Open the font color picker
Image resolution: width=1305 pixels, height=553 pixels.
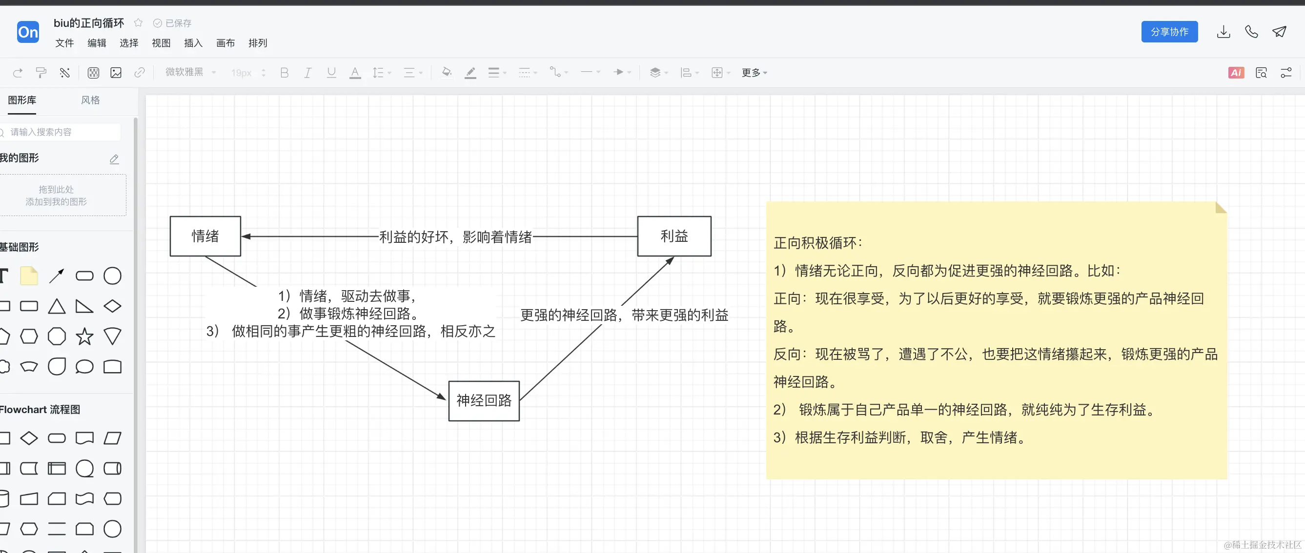point(355,72)
